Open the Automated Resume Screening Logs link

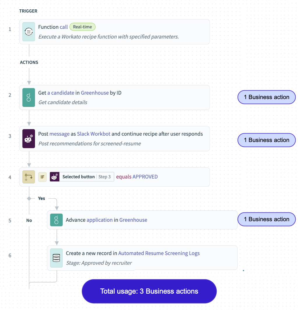click(159, 253)
